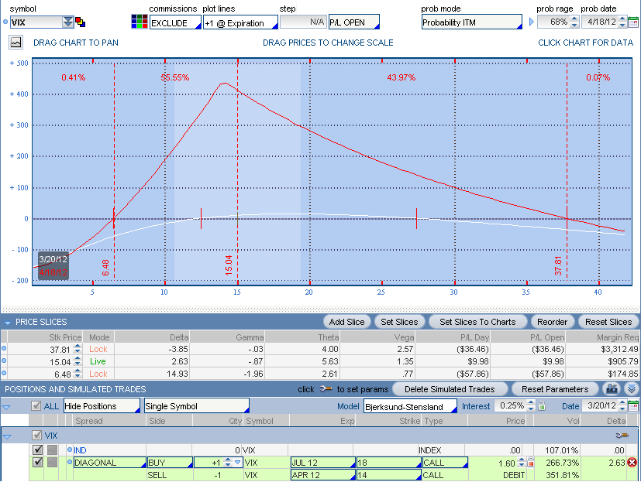This screenshot has height=482, width=641.
Task: Open the calendar next to Date 3/20/12
Action: 632,406
